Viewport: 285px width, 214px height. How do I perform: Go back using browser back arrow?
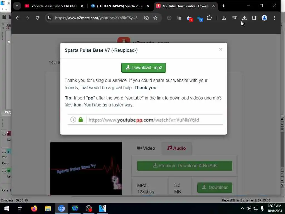pyautogui.click(x=18, y=18)
